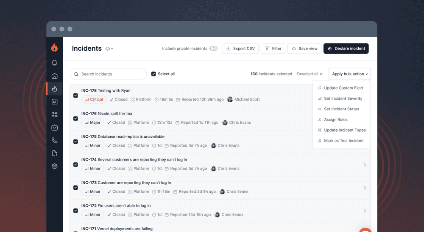This screenshot has width=424, height=232.
Task: Click Chris Evans avatar on INC-176
Action: (x=225, y=122)
